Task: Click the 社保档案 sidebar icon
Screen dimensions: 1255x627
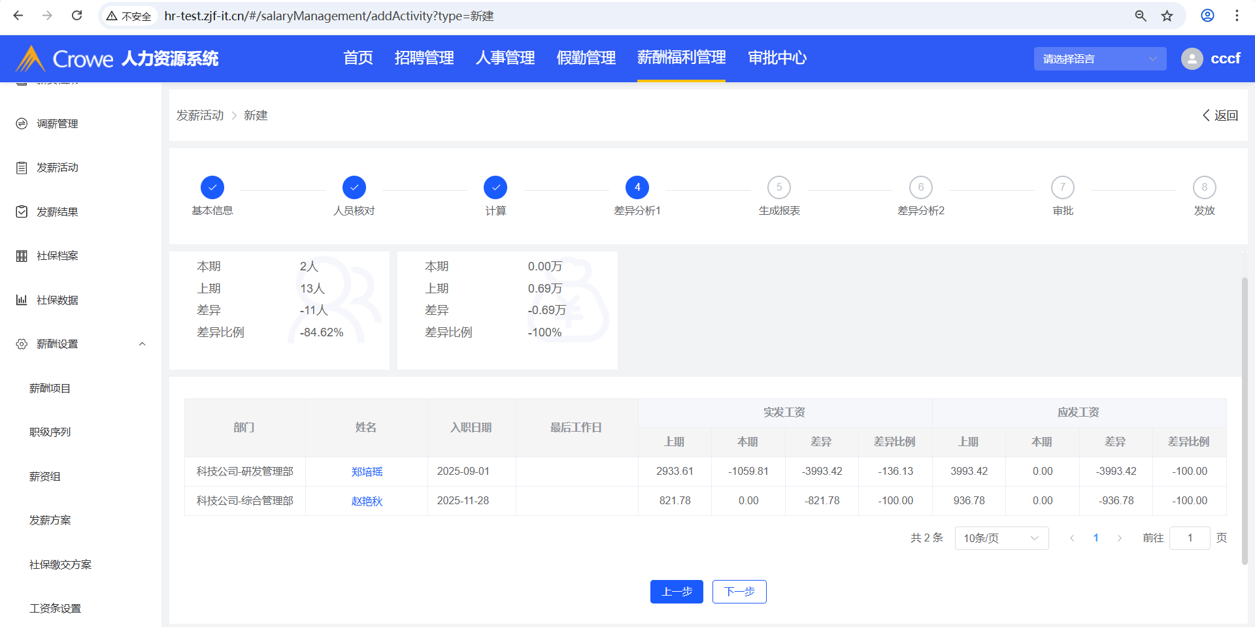Action: click(x=22, y=256)
